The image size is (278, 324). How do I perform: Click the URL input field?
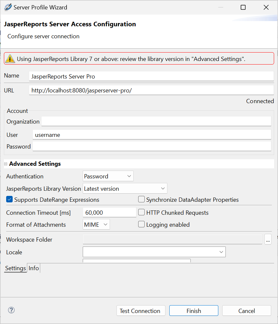click(151, 90)
